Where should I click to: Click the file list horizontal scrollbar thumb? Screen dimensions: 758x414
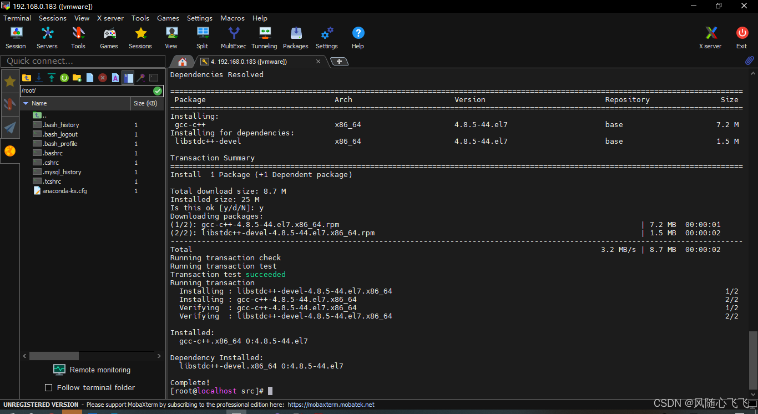pos(54,356)
